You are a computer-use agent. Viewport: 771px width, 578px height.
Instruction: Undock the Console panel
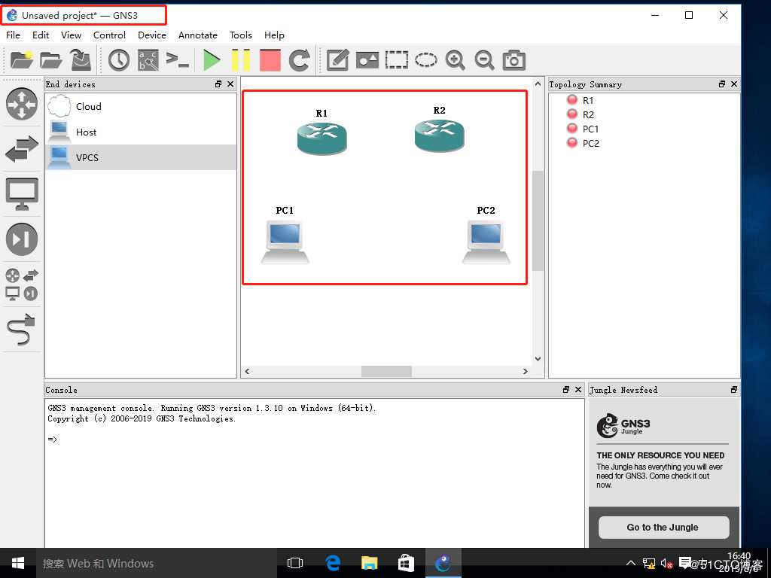(x=566, y=389)
